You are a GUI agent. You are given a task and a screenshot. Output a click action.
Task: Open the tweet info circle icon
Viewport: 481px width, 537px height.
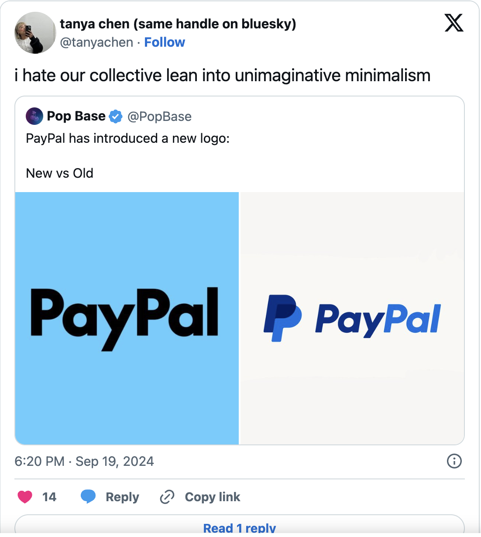(454, 461)
